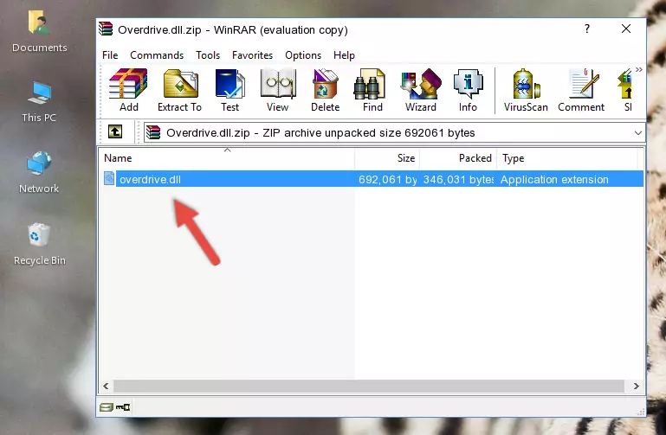Image resolution: width=666 pixels, height=435 pixels.
Task: Click horizontal scrollbar left arrow
Action: (106, 386)
